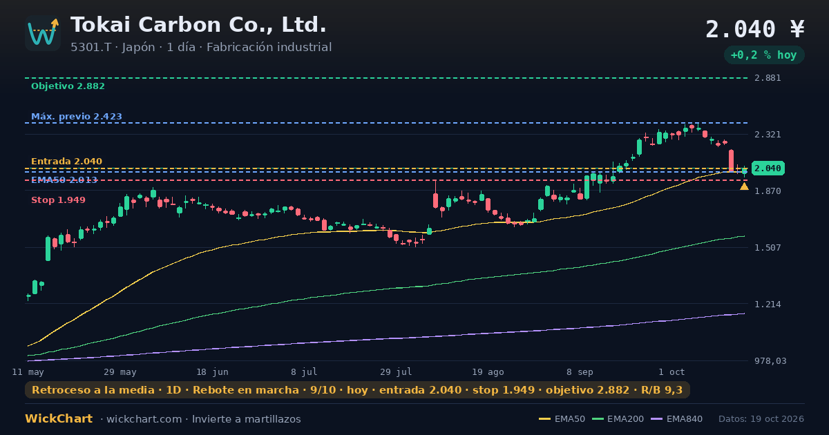Viewport: 829px width, 435px height.
Task: Click the yellow EMA50 legend entry
Action: (x=562, y=419)
